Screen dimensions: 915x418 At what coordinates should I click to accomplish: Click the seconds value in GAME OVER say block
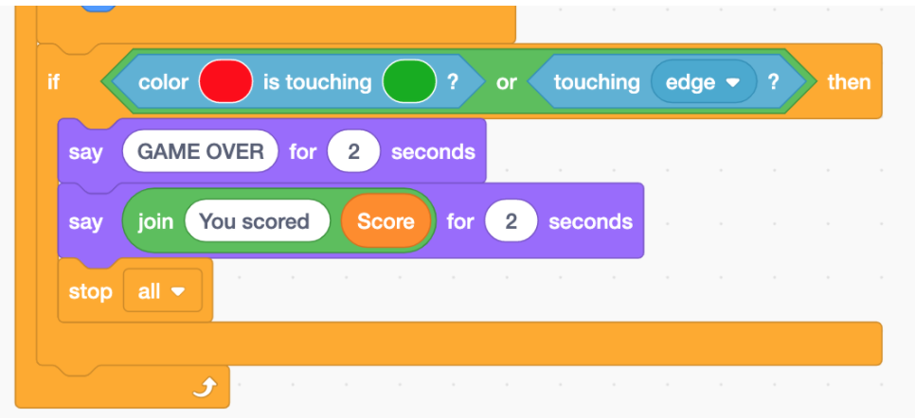(x=353, y=151)
